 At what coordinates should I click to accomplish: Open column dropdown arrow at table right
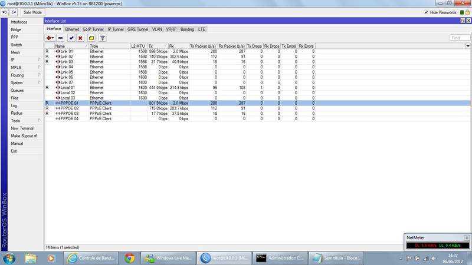point(468,46)
